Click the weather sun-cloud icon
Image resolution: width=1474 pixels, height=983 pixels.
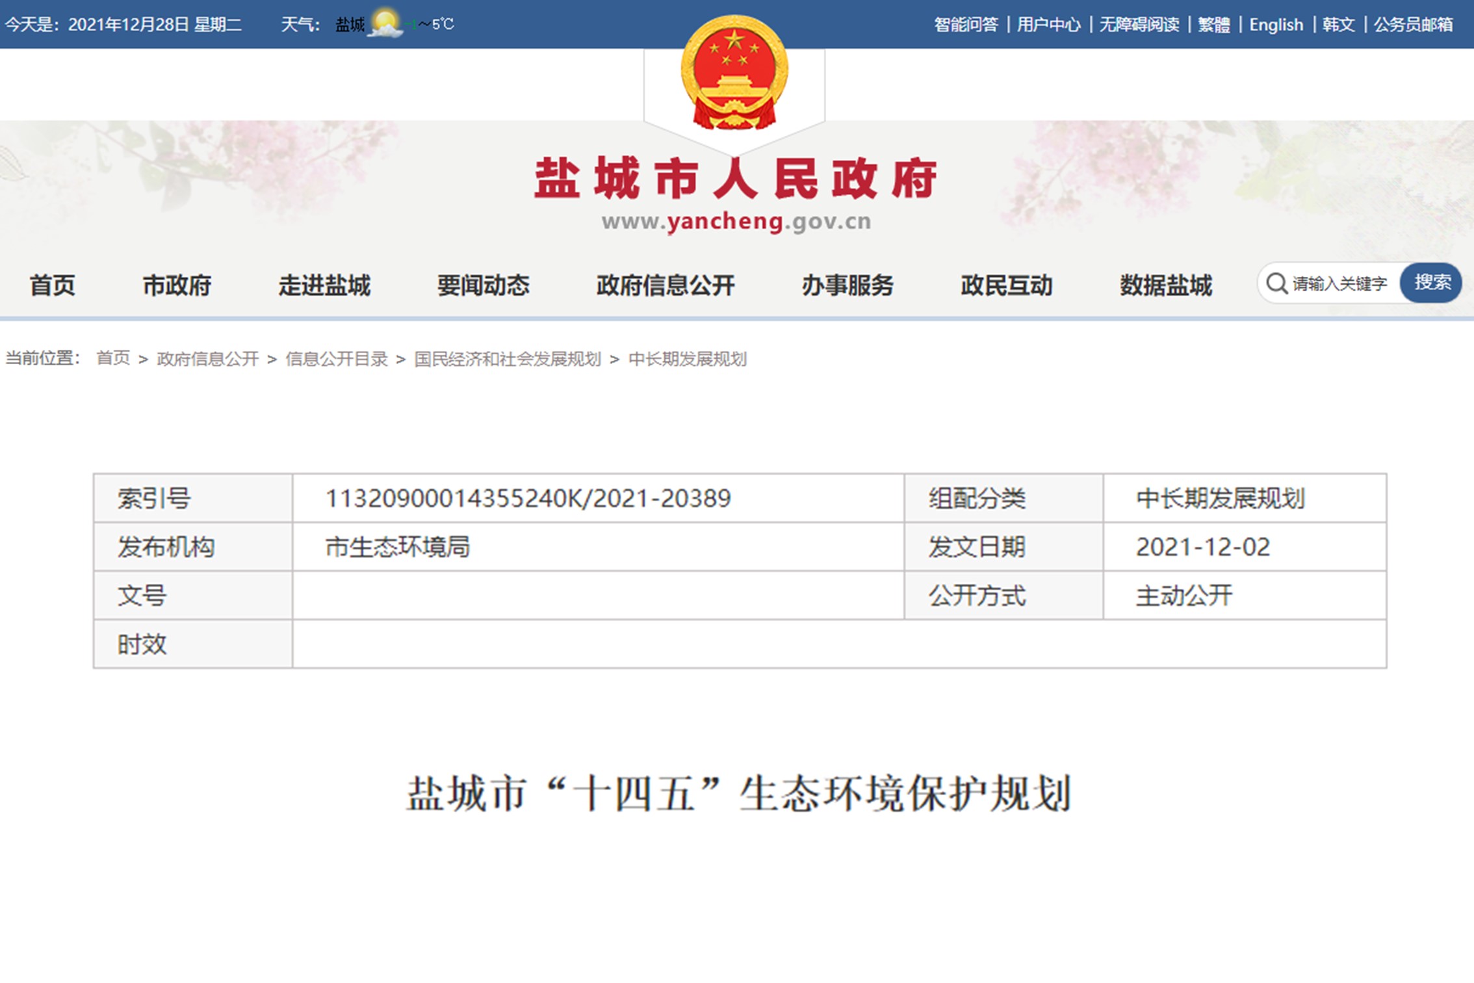pyautogui.click(x=385, y=24)
